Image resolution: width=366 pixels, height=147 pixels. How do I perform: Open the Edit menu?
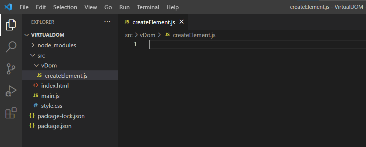41,7
